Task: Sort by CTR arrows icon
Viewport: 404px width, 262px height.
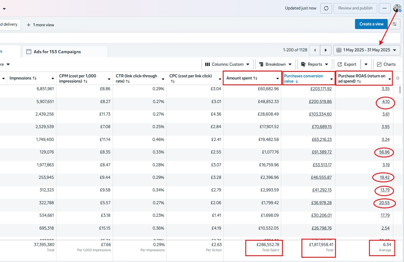Action: pos(128,81)
